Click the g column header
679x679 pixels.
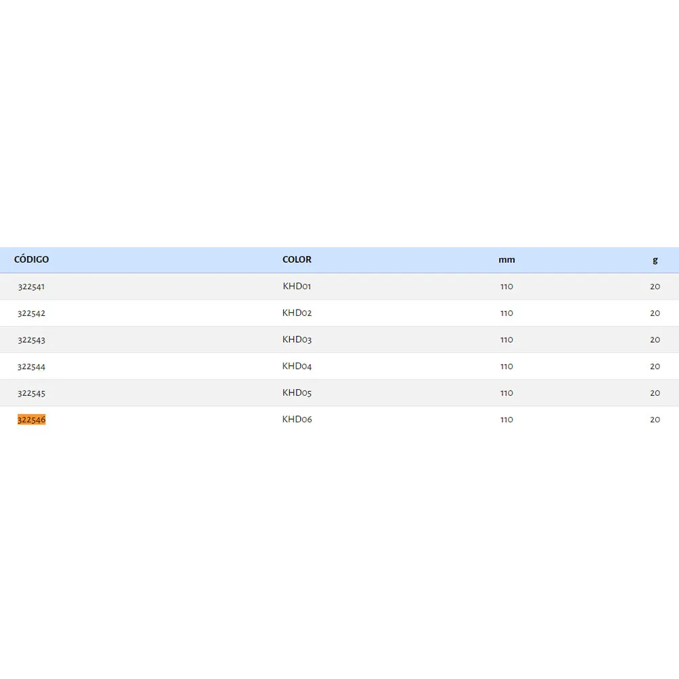coord(655,259)
